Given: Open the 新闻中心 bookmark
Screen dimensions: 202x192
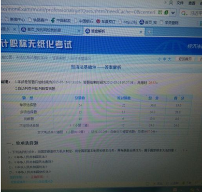Looking at the screenshot, I should point(15,19).
